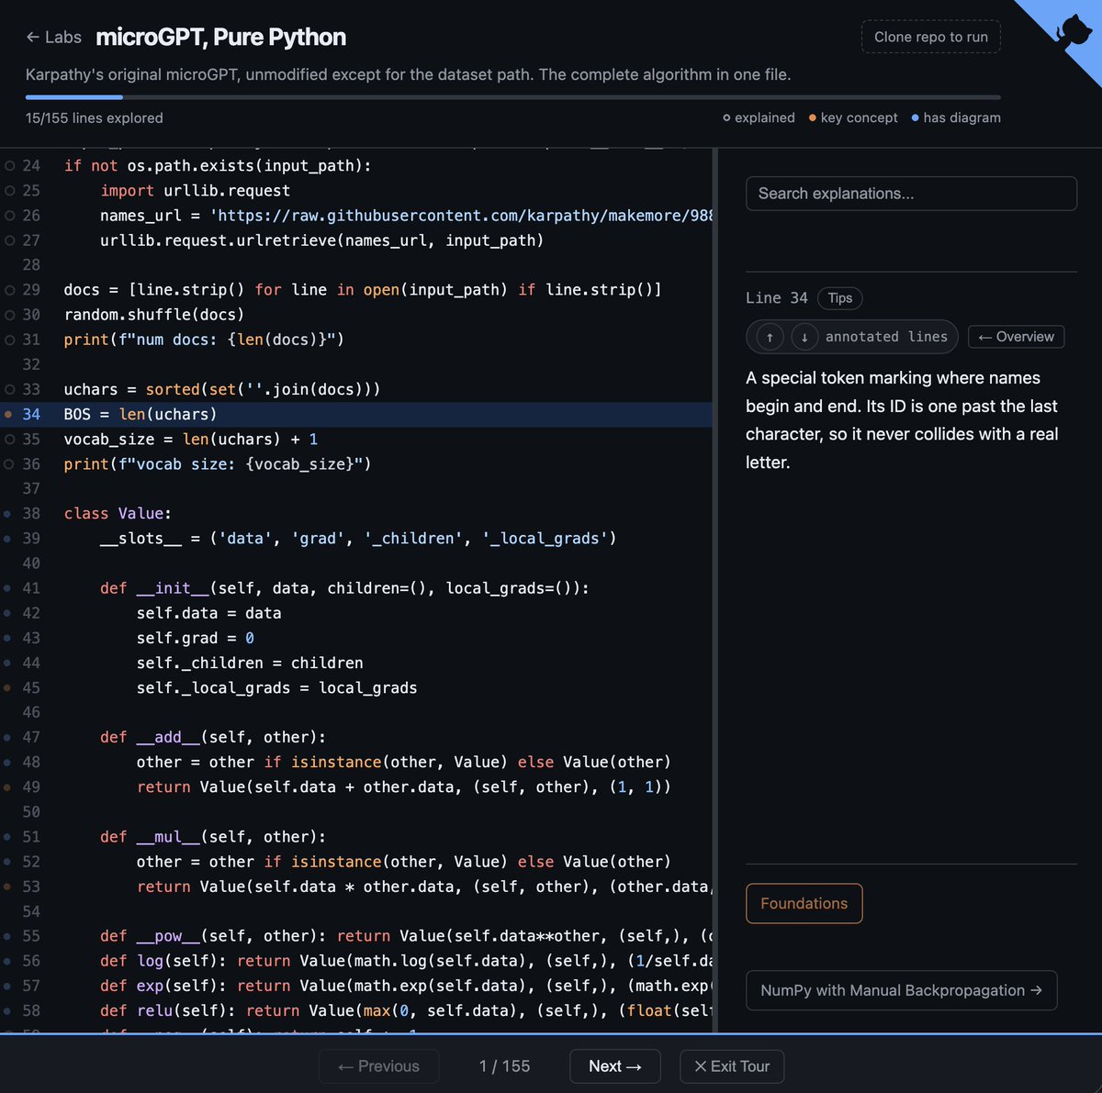Screen dimensions: 1102x1093
Task: Click the code pane vertical divider scrollbar
Action: pos(715,590)
